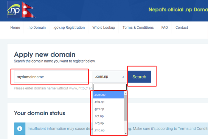Click the dropdown filter search box
The width and height of the screenshot is (208, 139).
point(110,87)
